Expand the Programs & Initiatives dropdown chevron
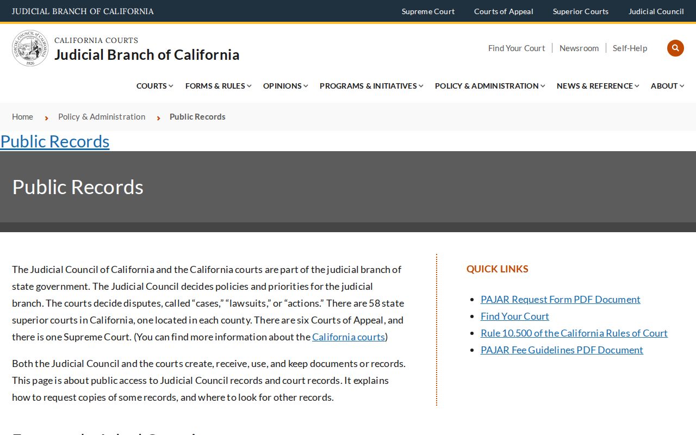The image size is (696, 435). tap(421, 86)
